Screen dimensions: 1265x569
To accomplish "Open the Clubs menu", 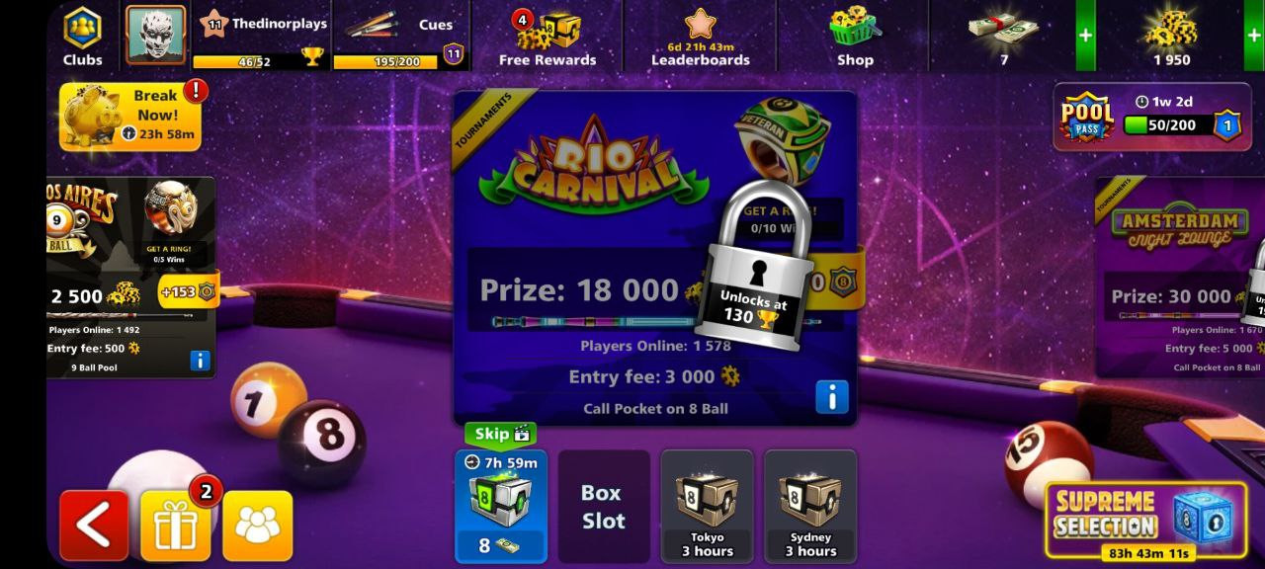I will click(x=83, y=37).
